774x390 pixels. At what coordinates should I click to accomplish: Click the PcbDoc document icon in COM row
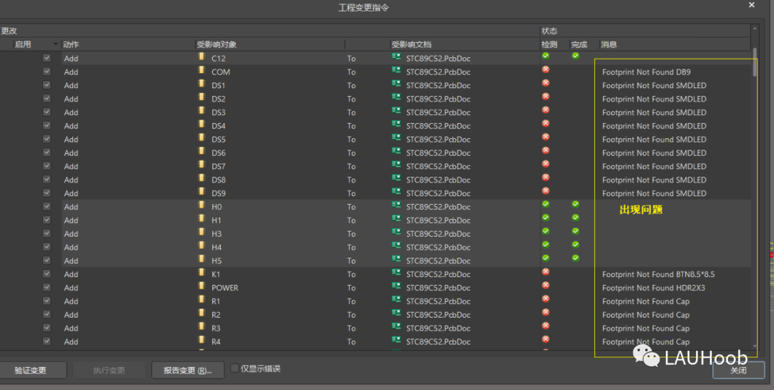[x=396, y=70]
